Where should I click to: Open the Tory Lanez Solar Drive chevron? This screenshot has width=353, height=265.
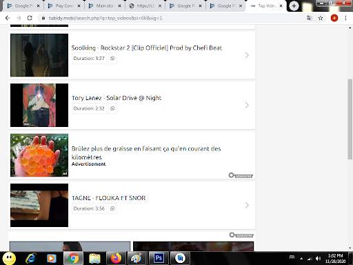(247, 105)
